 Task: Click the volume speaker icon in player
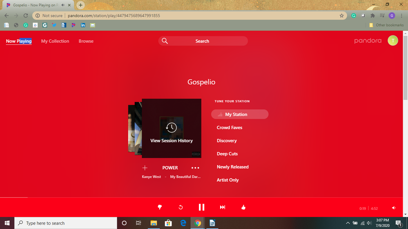pyautogui.click(x=394, y=208)
